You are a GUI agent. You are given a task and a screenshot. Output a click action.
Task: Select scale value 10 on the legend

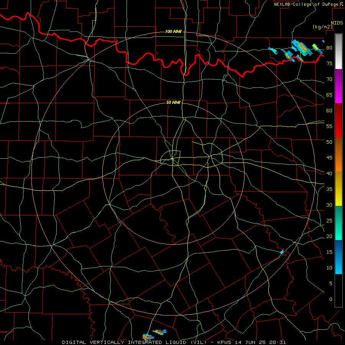[x=329, y=268]
